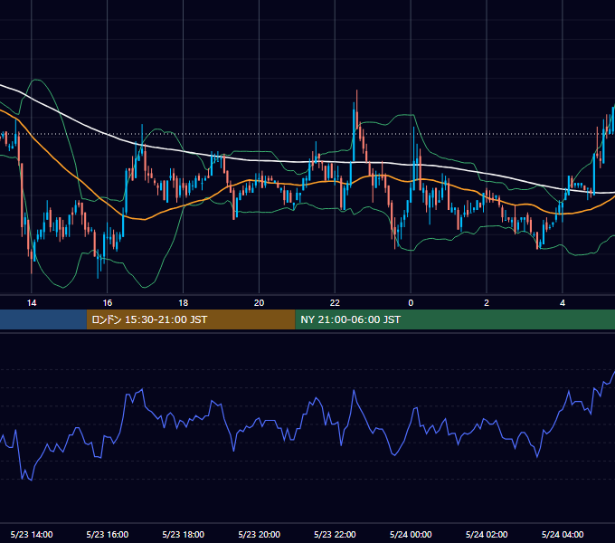Click the 5/24 02:00 time label
The width and height of the screenshot is (615, 543).
pos(487,534)
